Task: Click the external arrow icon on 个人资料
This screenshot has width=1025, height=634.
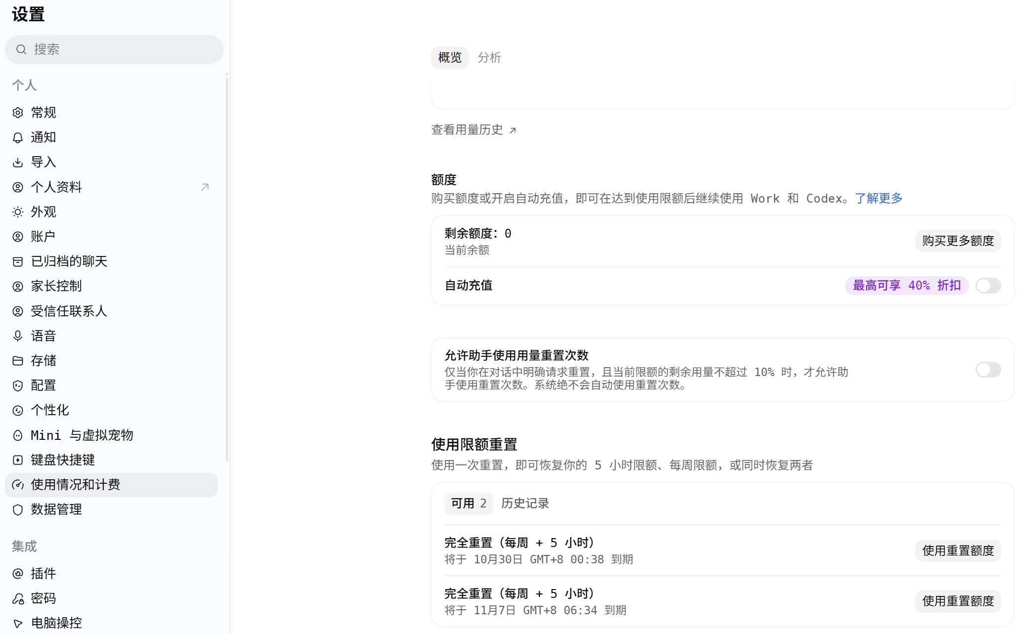Action: [x=205, y=187]
